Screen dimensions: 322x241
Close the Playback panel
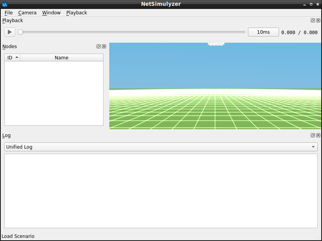318,20
